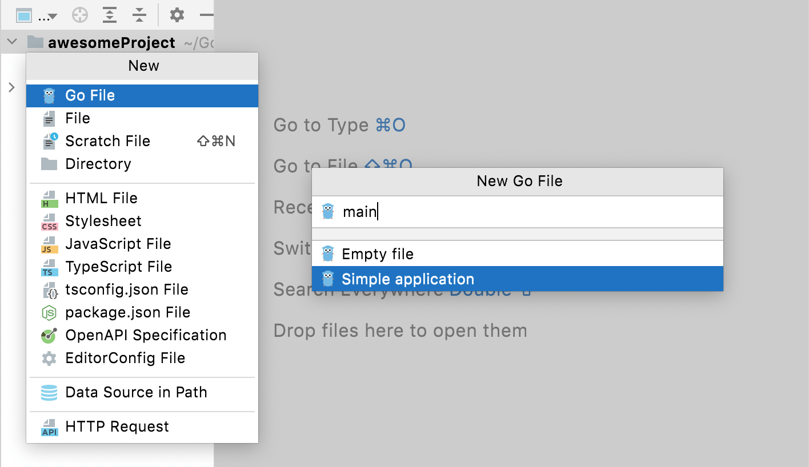Click the CSS icon next to Stylesheet

point(50,221)
